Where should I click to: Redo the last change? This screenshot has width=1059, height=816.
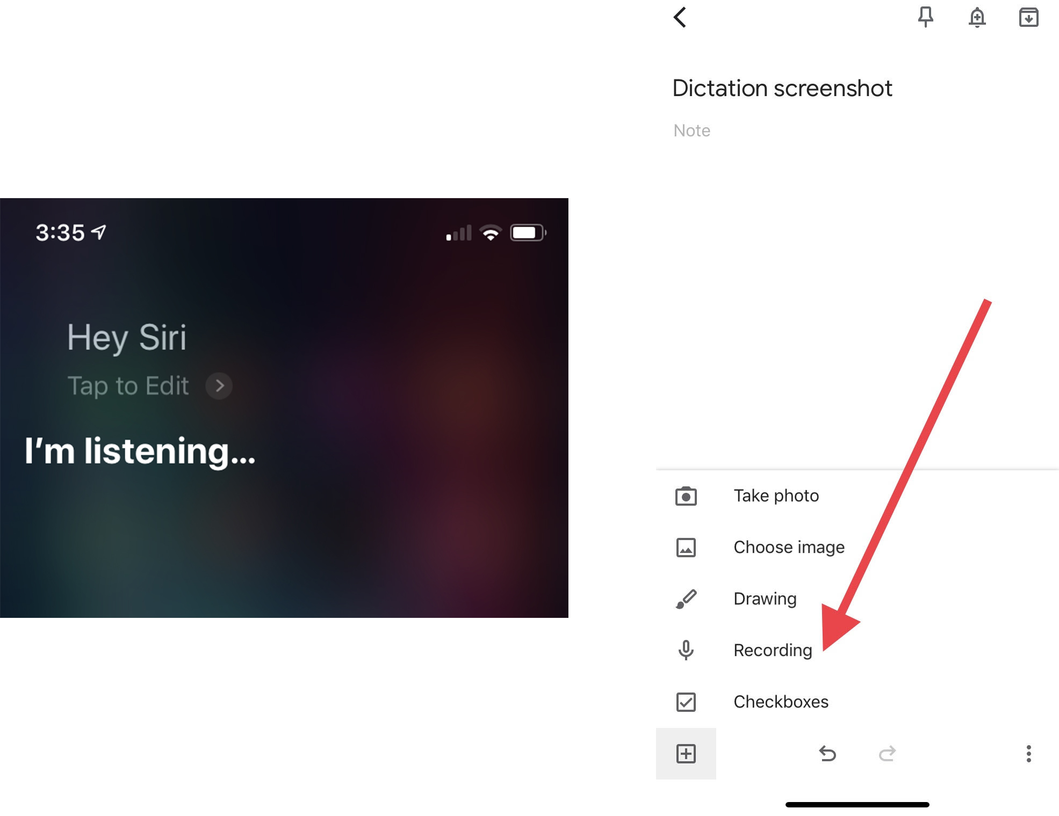tap(887, 754)
